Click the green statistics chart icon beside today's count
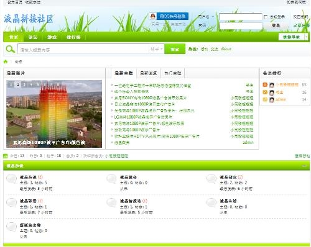 click(6, 156)
